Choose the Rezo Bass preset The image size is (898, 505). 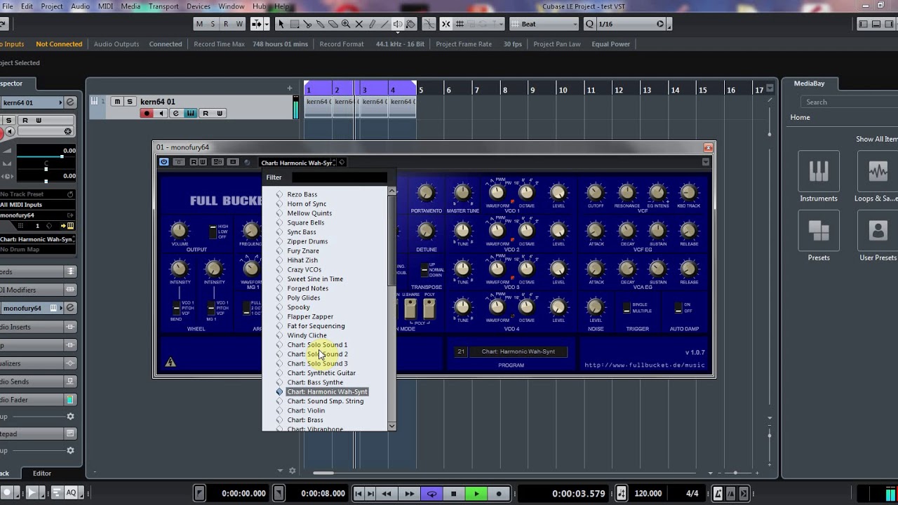pyautogui.click(x=302, y=194)
